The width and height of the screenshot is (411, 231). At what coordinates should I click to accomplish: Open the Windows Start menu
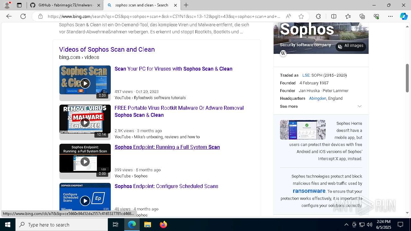8,225
